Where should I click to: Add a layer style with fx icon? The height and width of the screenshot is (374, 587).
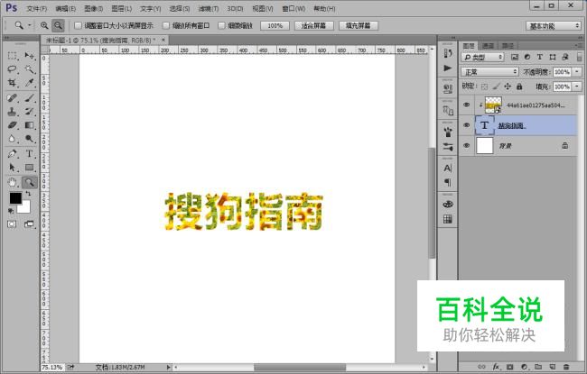pos(496,367)
